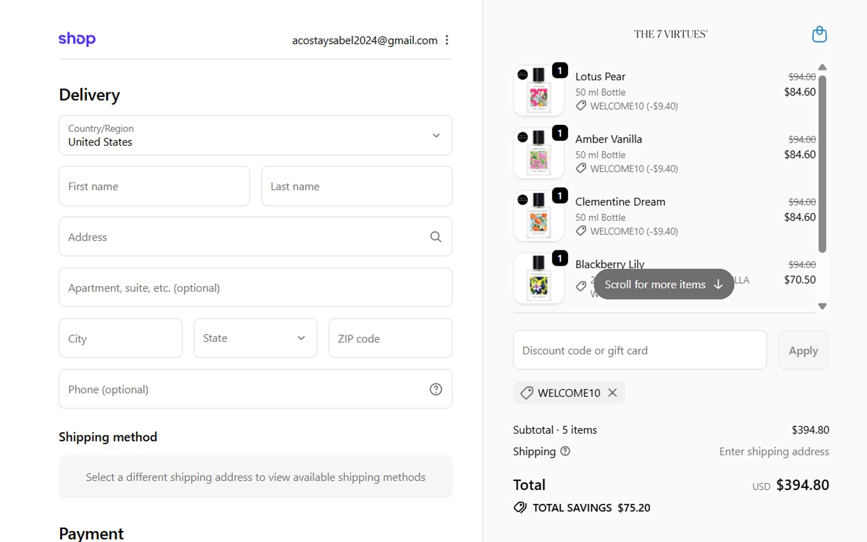867x542 pixels.
Task: Click the Amber Vanilla quantity badge
Action: tap(560, 133)
